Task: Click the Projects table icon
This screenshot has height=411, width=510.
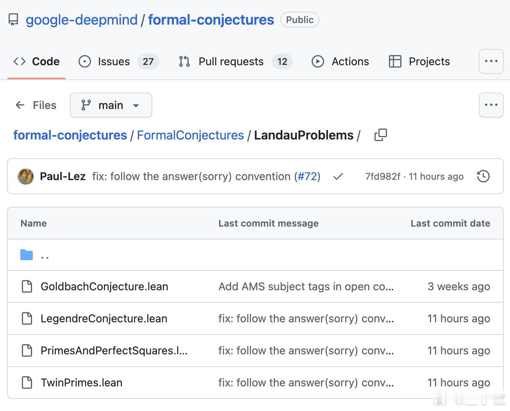Action: click(395, 61)
